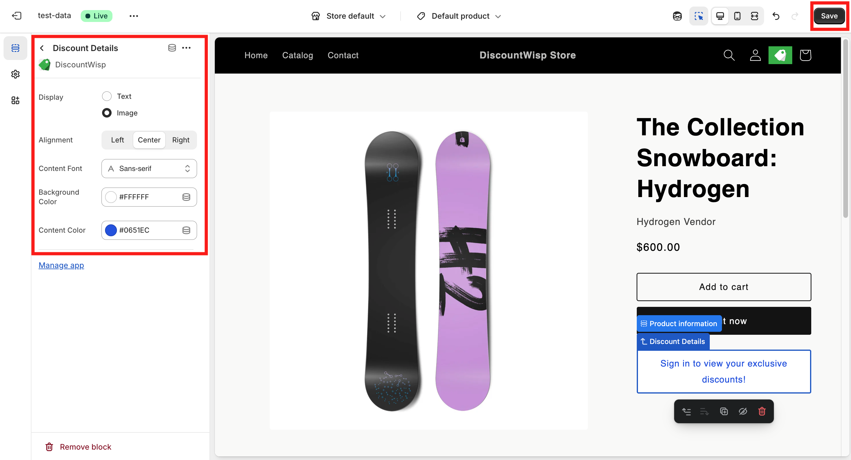Duplicate block using floating toolbar icon
Viewport: 851px width, 460px height.
pyautogui.click(x=724, y=411)
